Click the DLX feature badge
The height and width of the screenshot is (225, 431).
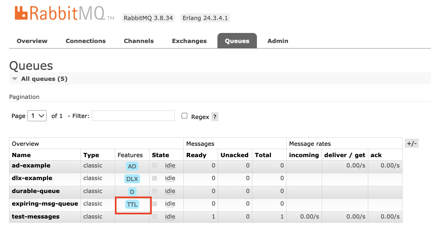132,179
